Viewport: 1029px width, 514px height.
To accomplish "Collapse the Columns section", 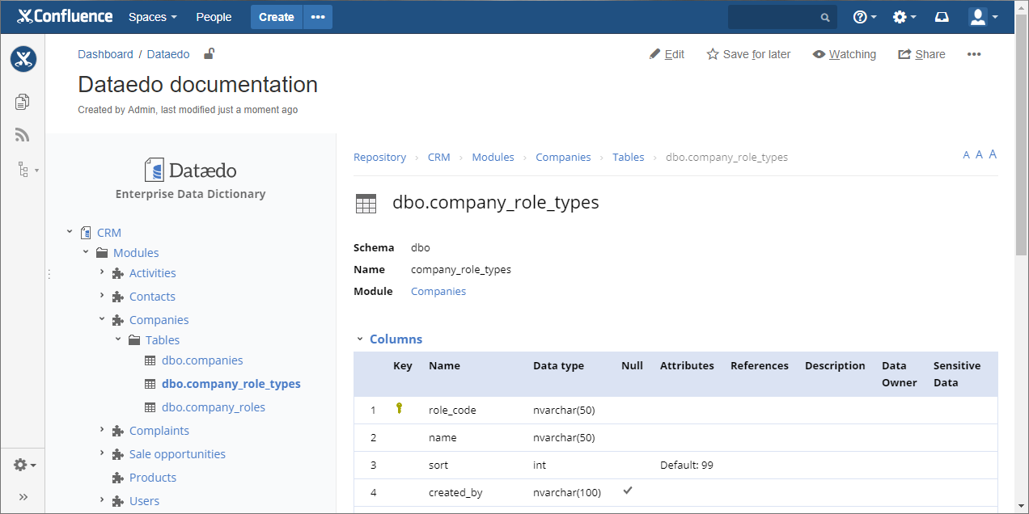I will [359, 339].
